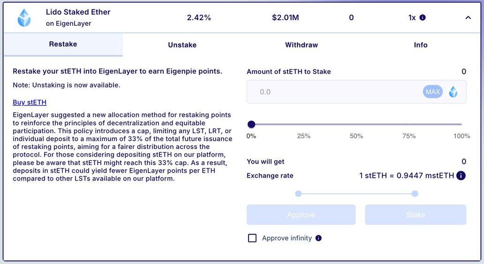The image size is (484, 264).
Task: Open the Unstake tab
Action: [x=182, y=45]
